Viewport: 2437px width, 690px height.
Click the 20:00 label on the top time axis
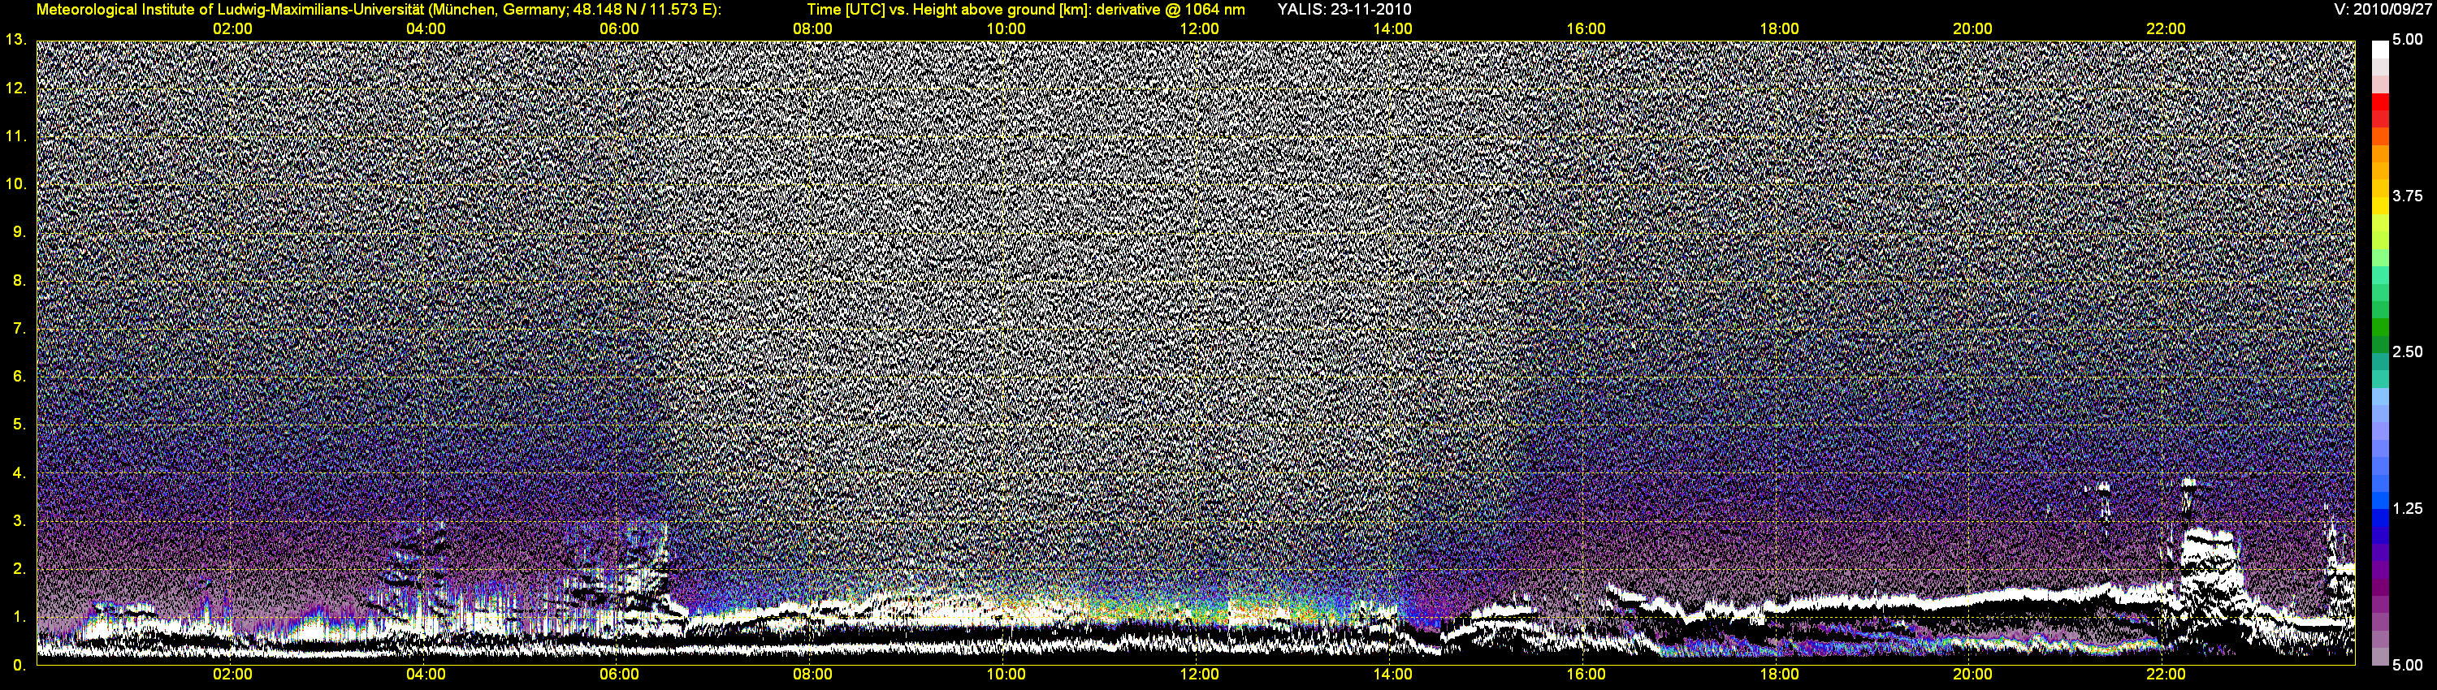[x=1972, y=29]
